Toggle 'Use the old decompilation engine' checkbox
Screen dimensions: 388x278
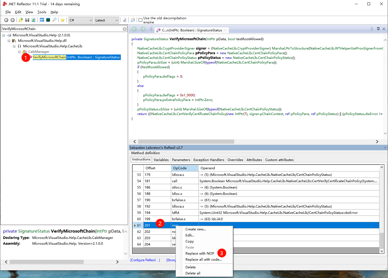[x=140, y=20]
